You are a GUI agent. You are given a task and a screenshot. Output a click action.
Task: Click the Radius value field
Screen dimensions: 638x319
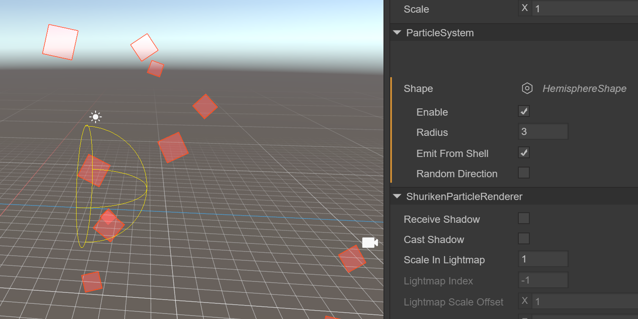click(x=543, y=132)
